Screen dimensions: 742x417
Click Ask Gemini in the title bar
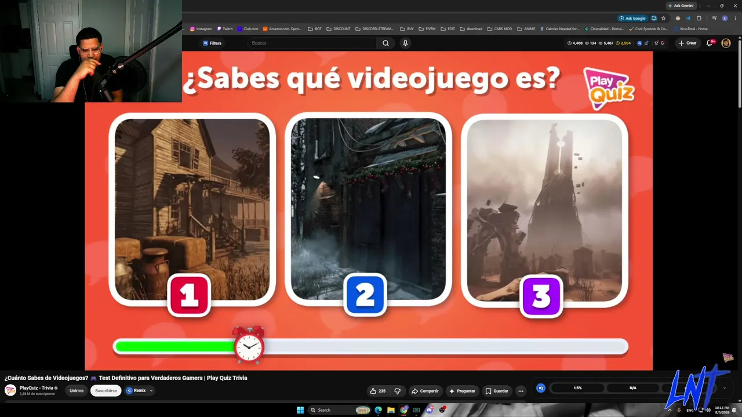point(681,6)
